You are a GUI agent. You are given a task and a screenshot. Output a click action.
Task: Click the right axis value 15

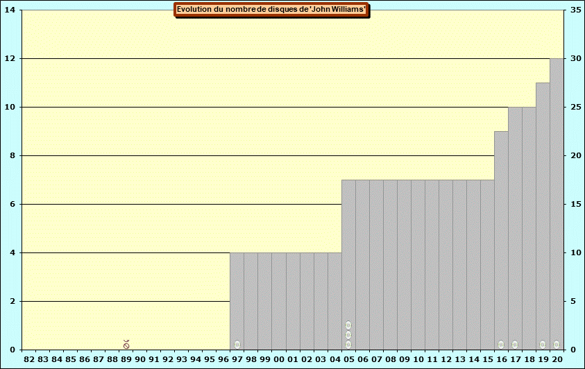(x=576, y=205)
